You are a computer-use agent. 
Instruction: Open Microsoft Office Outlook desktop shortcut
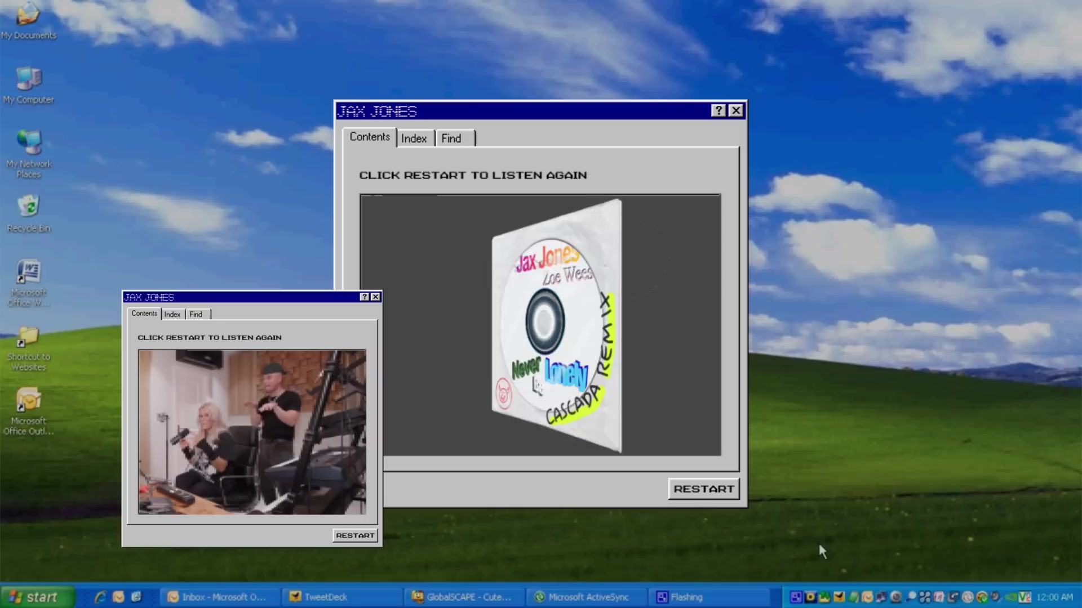click(x=29, y=412)
